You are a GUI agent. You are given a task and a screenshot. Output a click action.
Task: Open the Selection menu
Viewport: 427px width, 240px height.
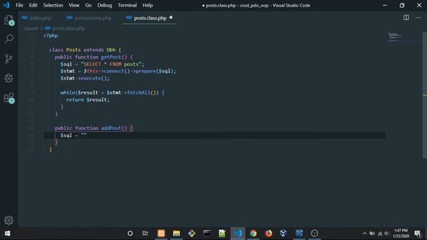(53, 5)
